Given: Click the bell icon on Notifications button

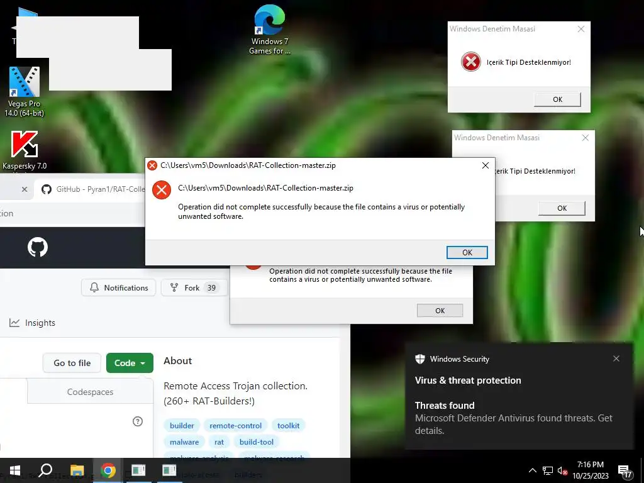Looking at the screenshot, I should [x=94, y=287].
